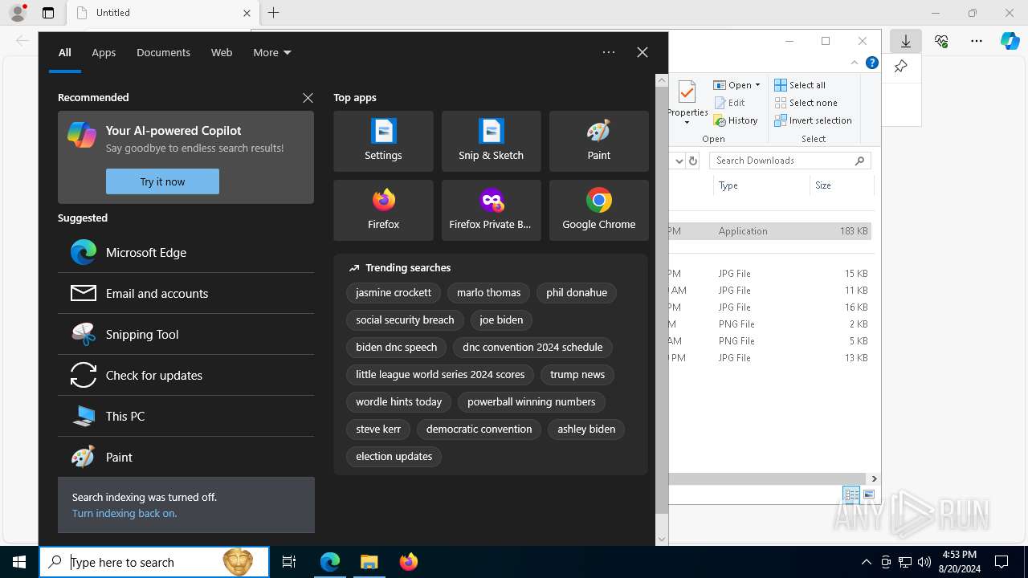Viewport: 1028px width, 578px height.
Task: Open Firefox from the taskbar
Action: click(x=408, y=562)
